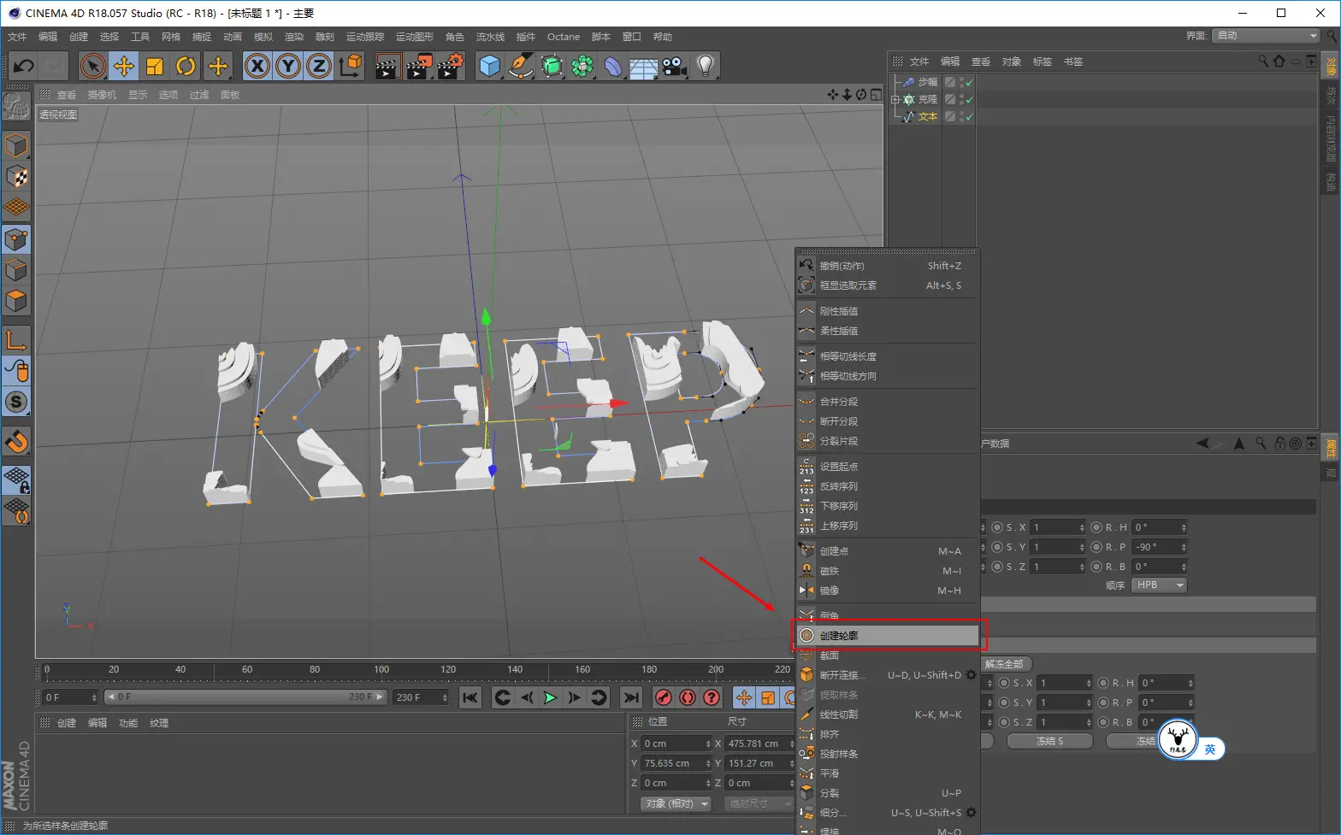Image resolution: width=1341 pixels, height=835 pixels.
Task: Open Object Manager 标签 menu
Action: click(1043, 62)
